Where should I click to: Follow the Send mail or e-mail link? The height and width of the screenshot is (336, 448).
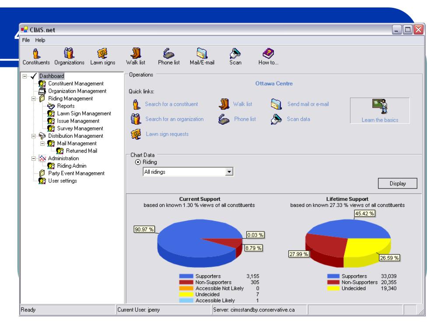[308, 104]
